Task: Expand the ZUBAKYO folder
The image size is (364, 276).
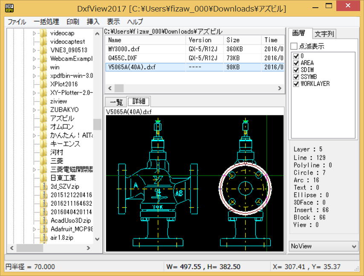Action: tap(35, 110)
